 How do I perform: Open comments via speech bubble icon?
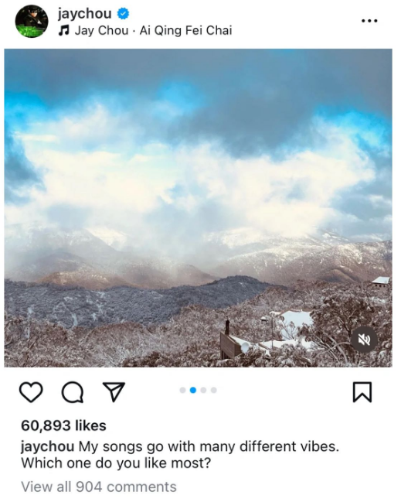[x=73, y=392]
